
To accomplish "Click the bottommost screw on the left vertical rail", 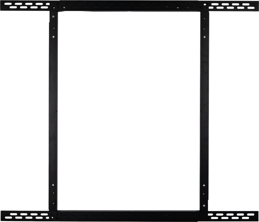I will coord(53,203).
